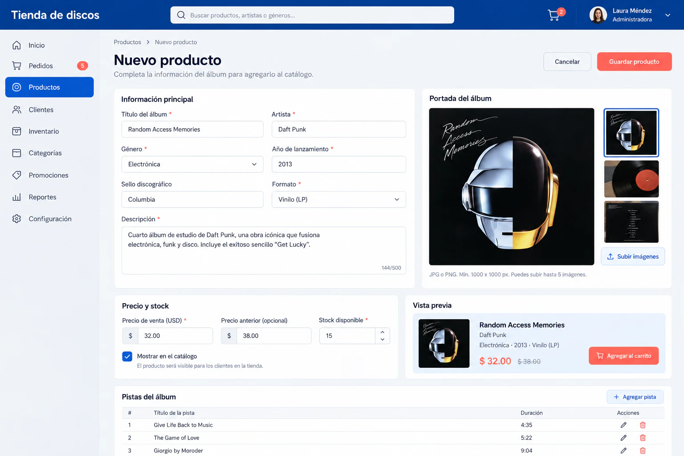
Task: Click Laura Méndez profile avatar
Action: point(598,15)
